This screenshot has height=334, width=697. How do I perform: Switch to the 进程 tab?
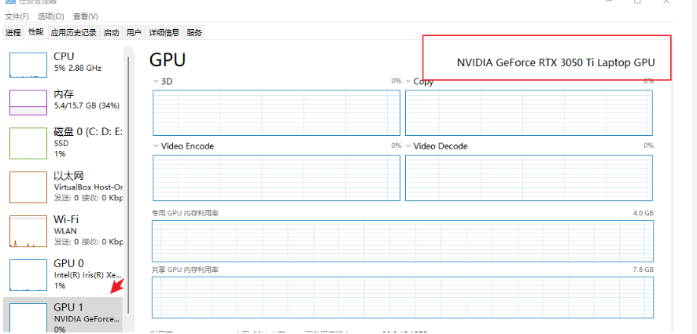coord(13,32)
